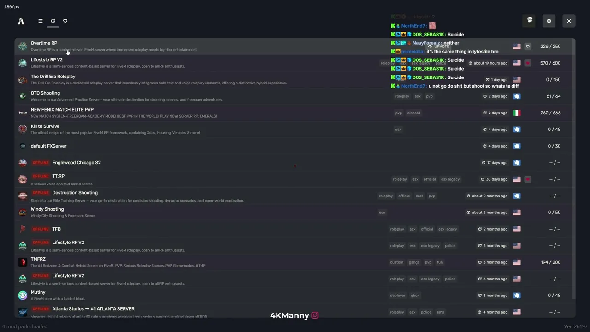Click the OTD Shooting server icon
Image resolution: width=590 pixels, height=332 pixels.
pyautogui.click(x=23, y=96)
